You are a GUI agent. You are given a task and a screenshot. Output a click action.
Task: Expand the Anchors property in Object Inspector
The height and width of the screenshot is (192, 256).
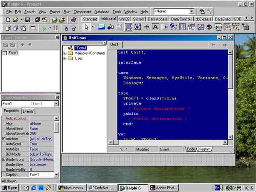[x=4, y=139]
